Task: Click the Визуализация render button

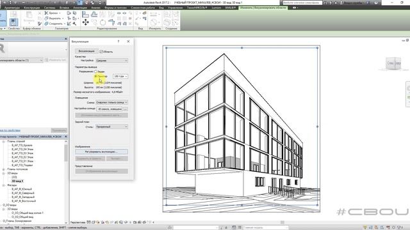Action: click(86, 51)
